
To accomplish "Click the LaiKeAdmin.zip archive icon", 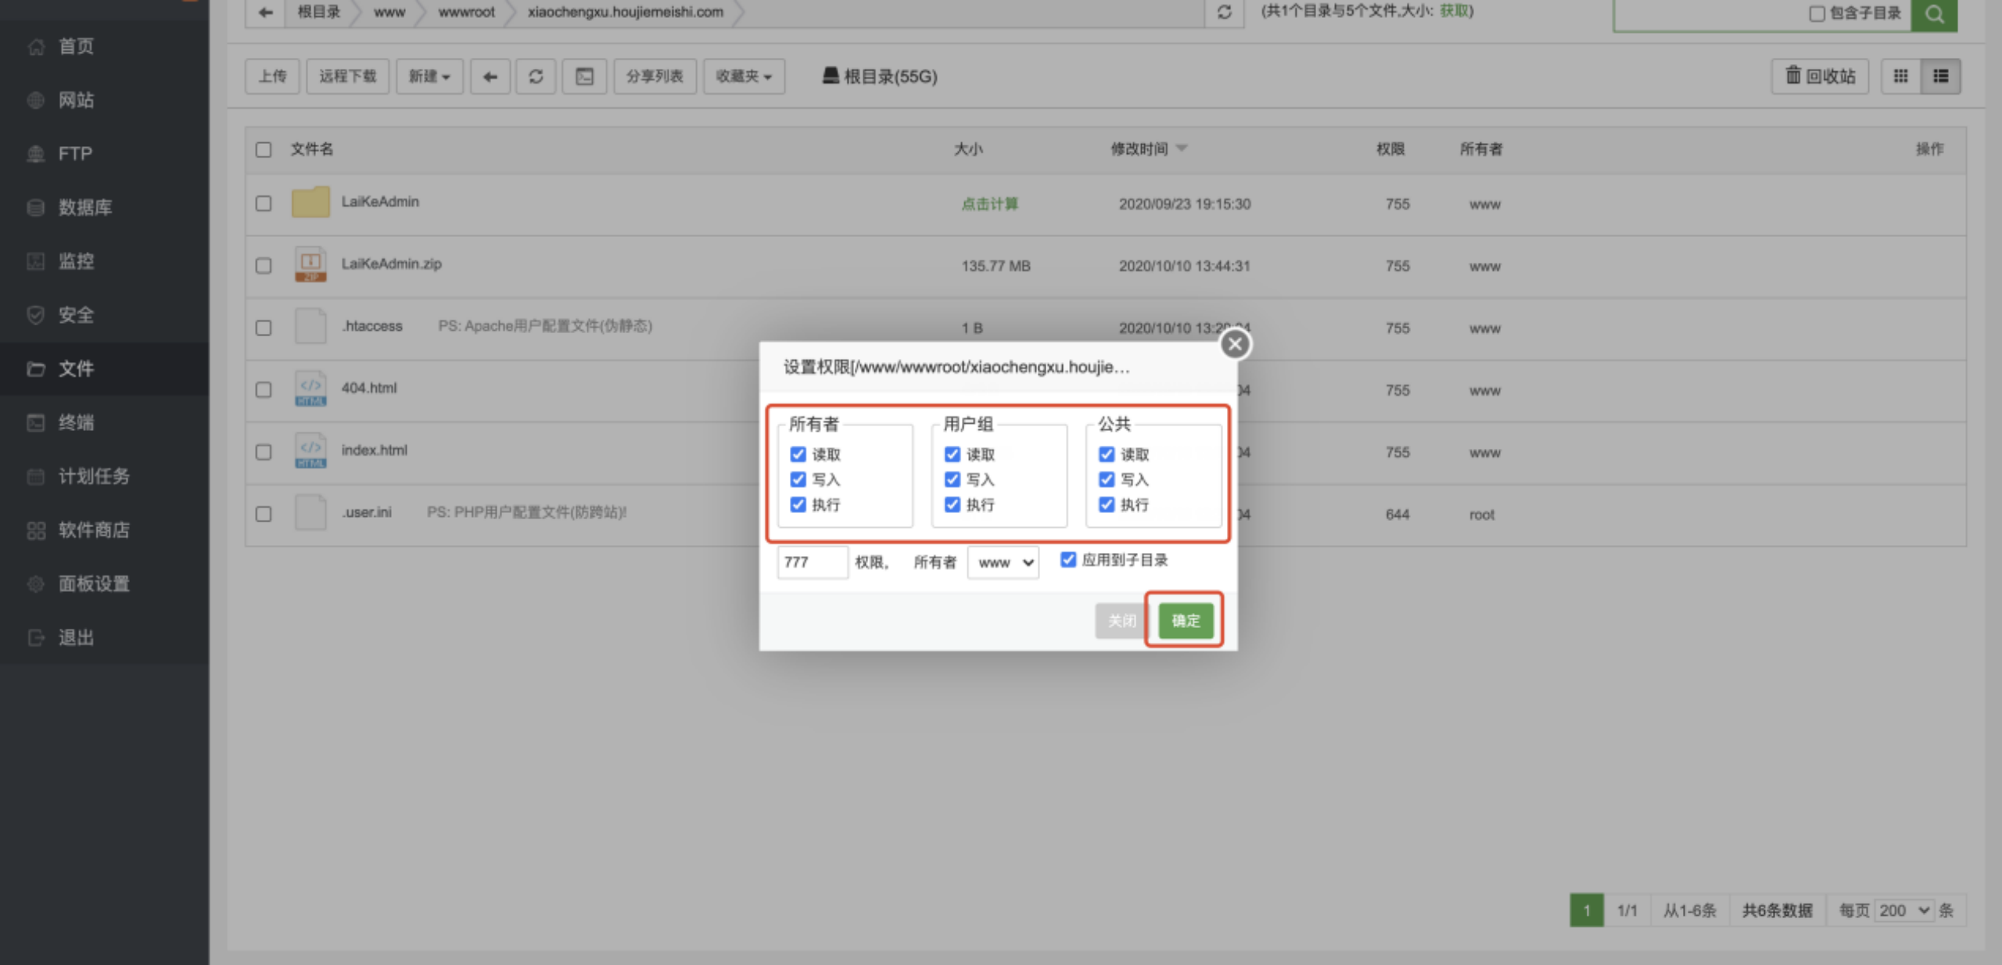I will point(310,264).
